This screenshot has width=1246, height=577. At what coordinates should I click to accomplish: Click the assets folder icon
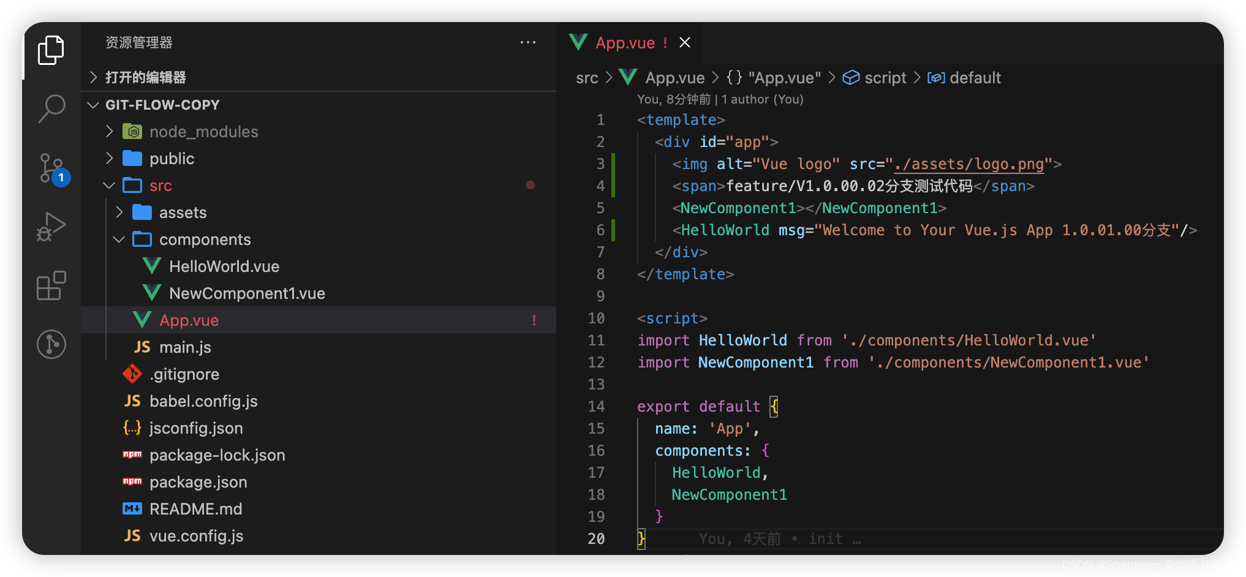[x=142, y=213]
